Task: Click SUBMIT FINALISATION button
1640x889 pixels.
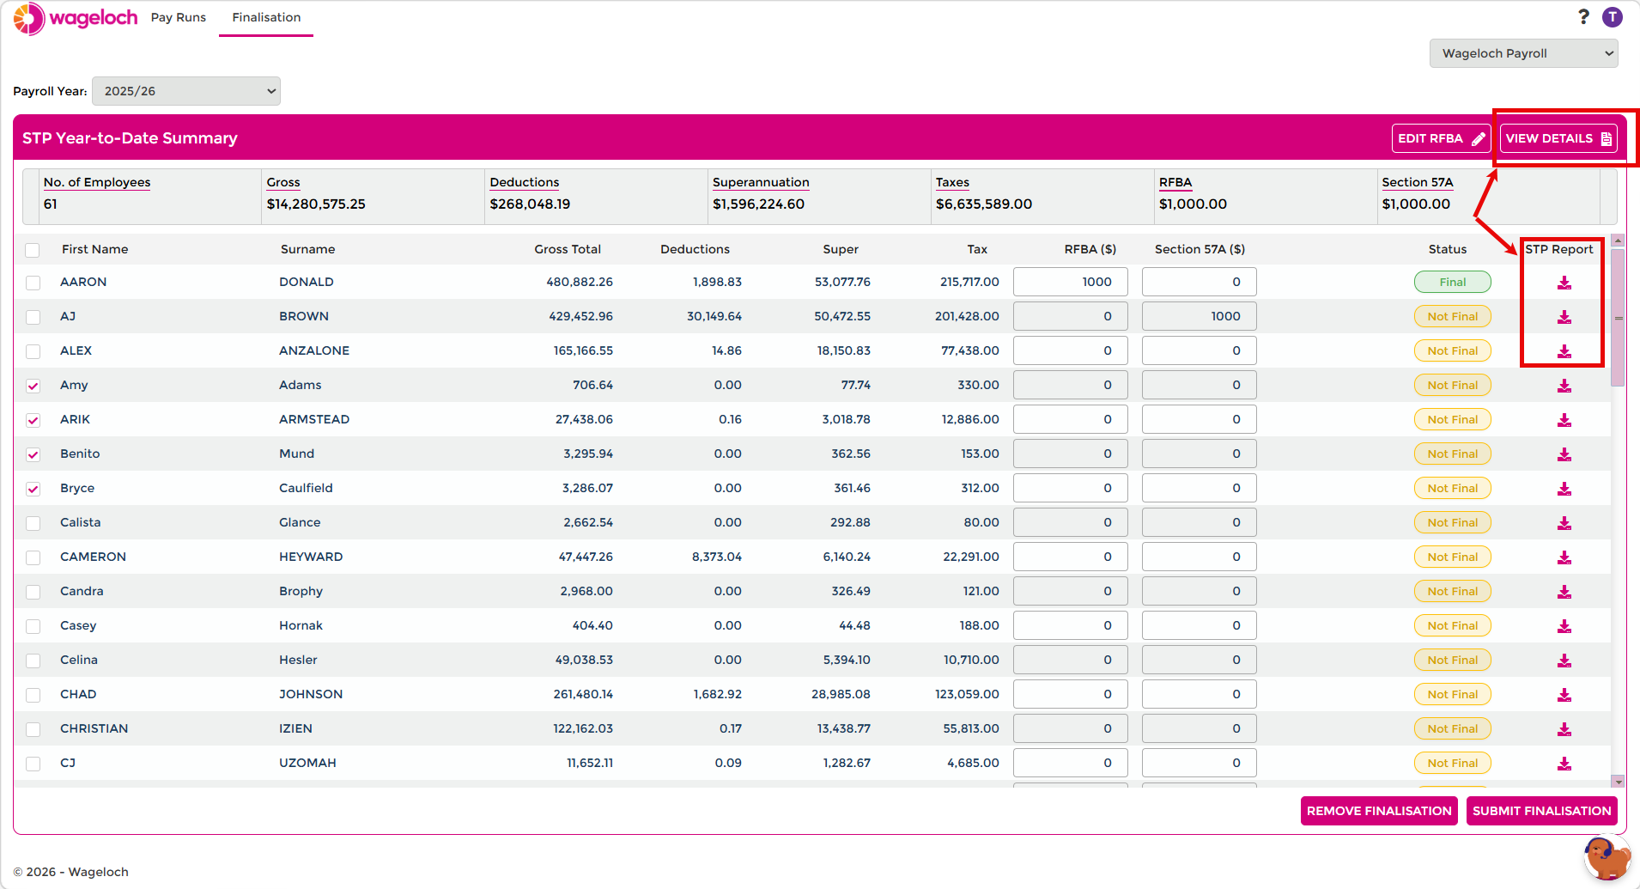Action: pos(1542,811)
